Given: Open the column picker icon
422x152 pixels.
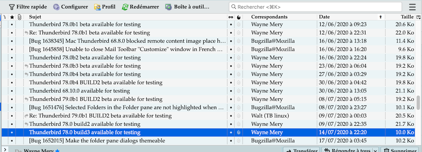Looking at the screenshot, I should point(418,17).
